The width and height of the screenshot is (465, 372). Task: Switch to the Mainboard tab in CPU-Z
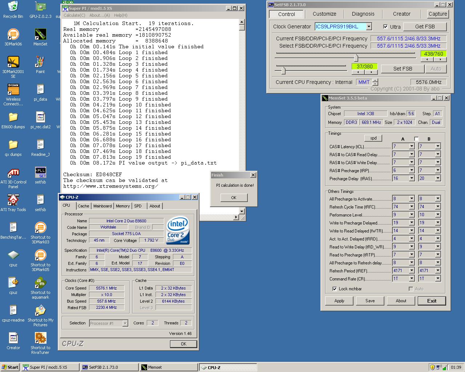(102, 206)
